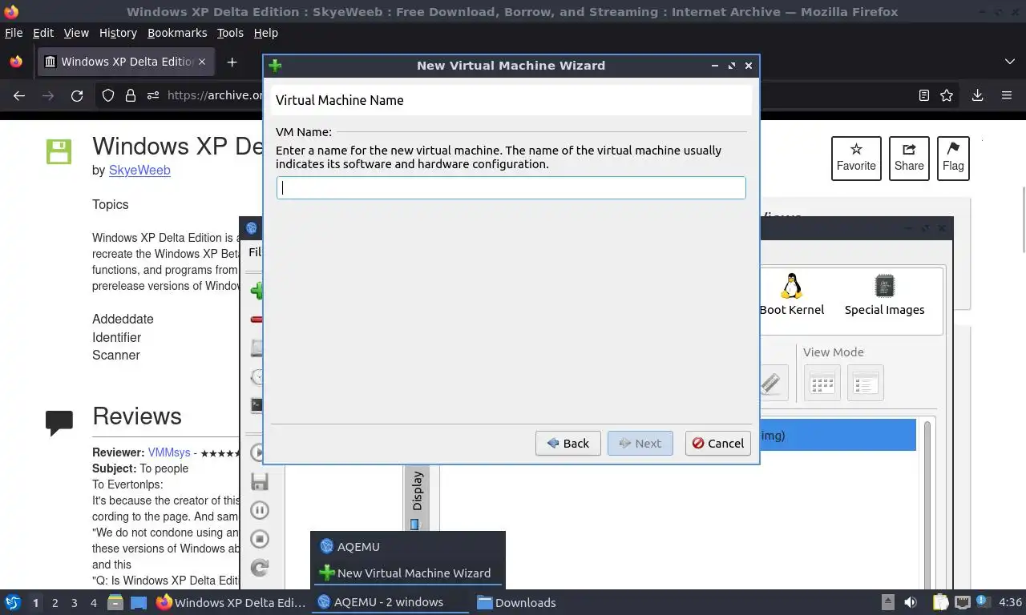This screenshot has height=615, width=1026.
Task: Open the desktop start menu icon
Action: [13, 602]
